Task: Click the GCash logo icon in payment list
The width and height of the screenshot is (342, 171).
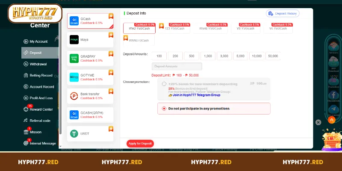Action: pos(74,21)
